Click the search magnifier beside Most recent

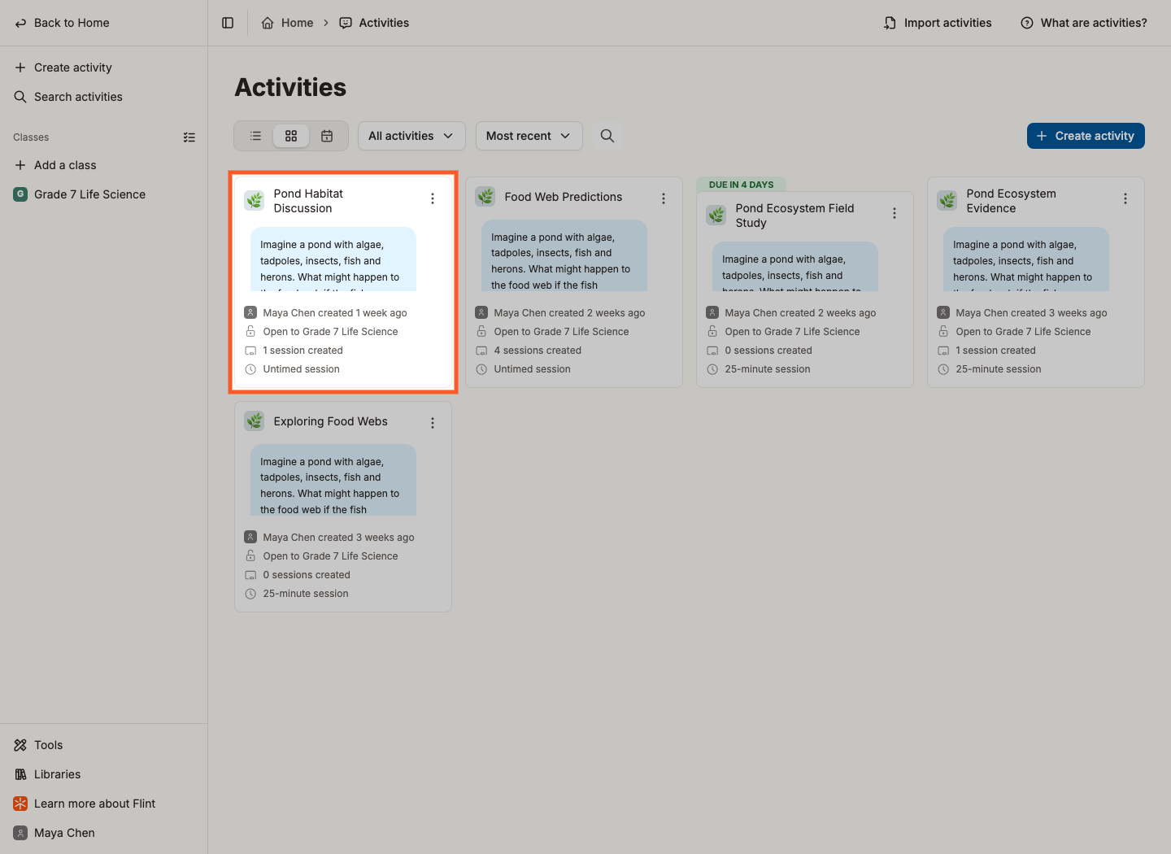tap(607, 136)
